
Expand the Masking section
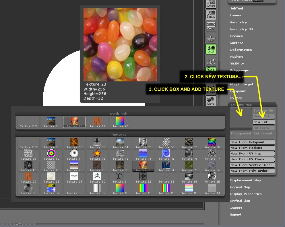[x=237, y=57]
